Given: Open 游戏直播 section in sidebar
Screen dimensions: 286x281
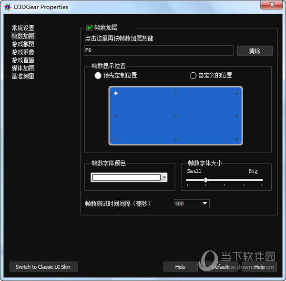Looking at the screenshot, I should pyautogui.click(x=23, y=60).
